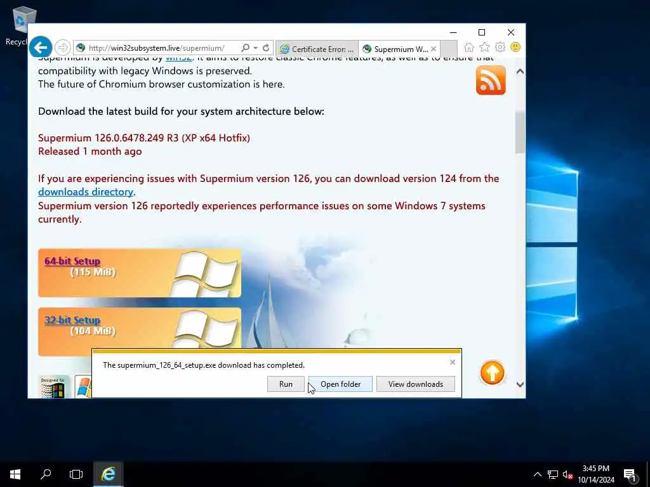Screen dimensions: 650x487
Task: Click the Open folder button
Action: (340, 384)
